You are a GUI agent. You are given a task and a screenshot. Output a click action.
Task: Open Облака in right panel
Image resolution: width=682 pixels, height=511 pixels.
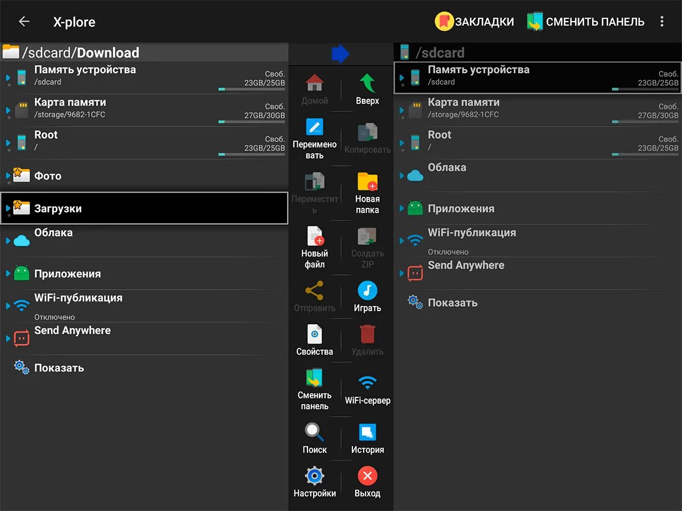538,175
